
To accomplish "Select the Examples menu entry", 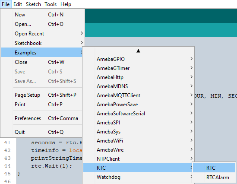I will (42, 52).
